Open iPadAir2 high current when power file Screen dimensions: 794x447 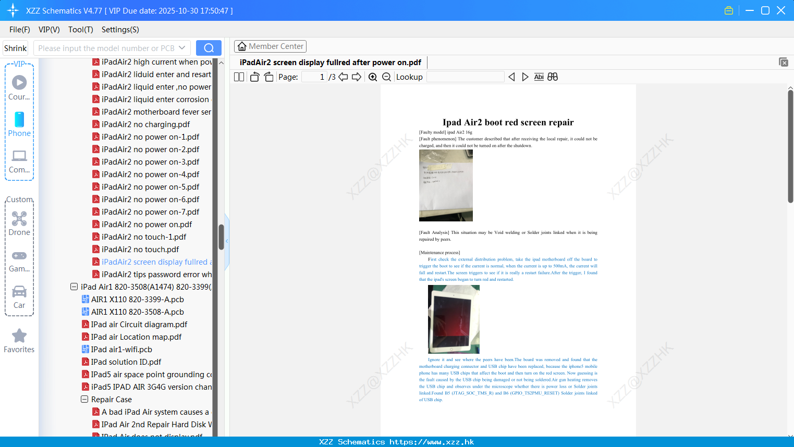coord(156,61)
